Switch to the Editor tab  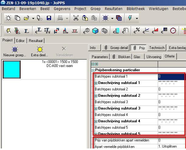tap(20, 41)
